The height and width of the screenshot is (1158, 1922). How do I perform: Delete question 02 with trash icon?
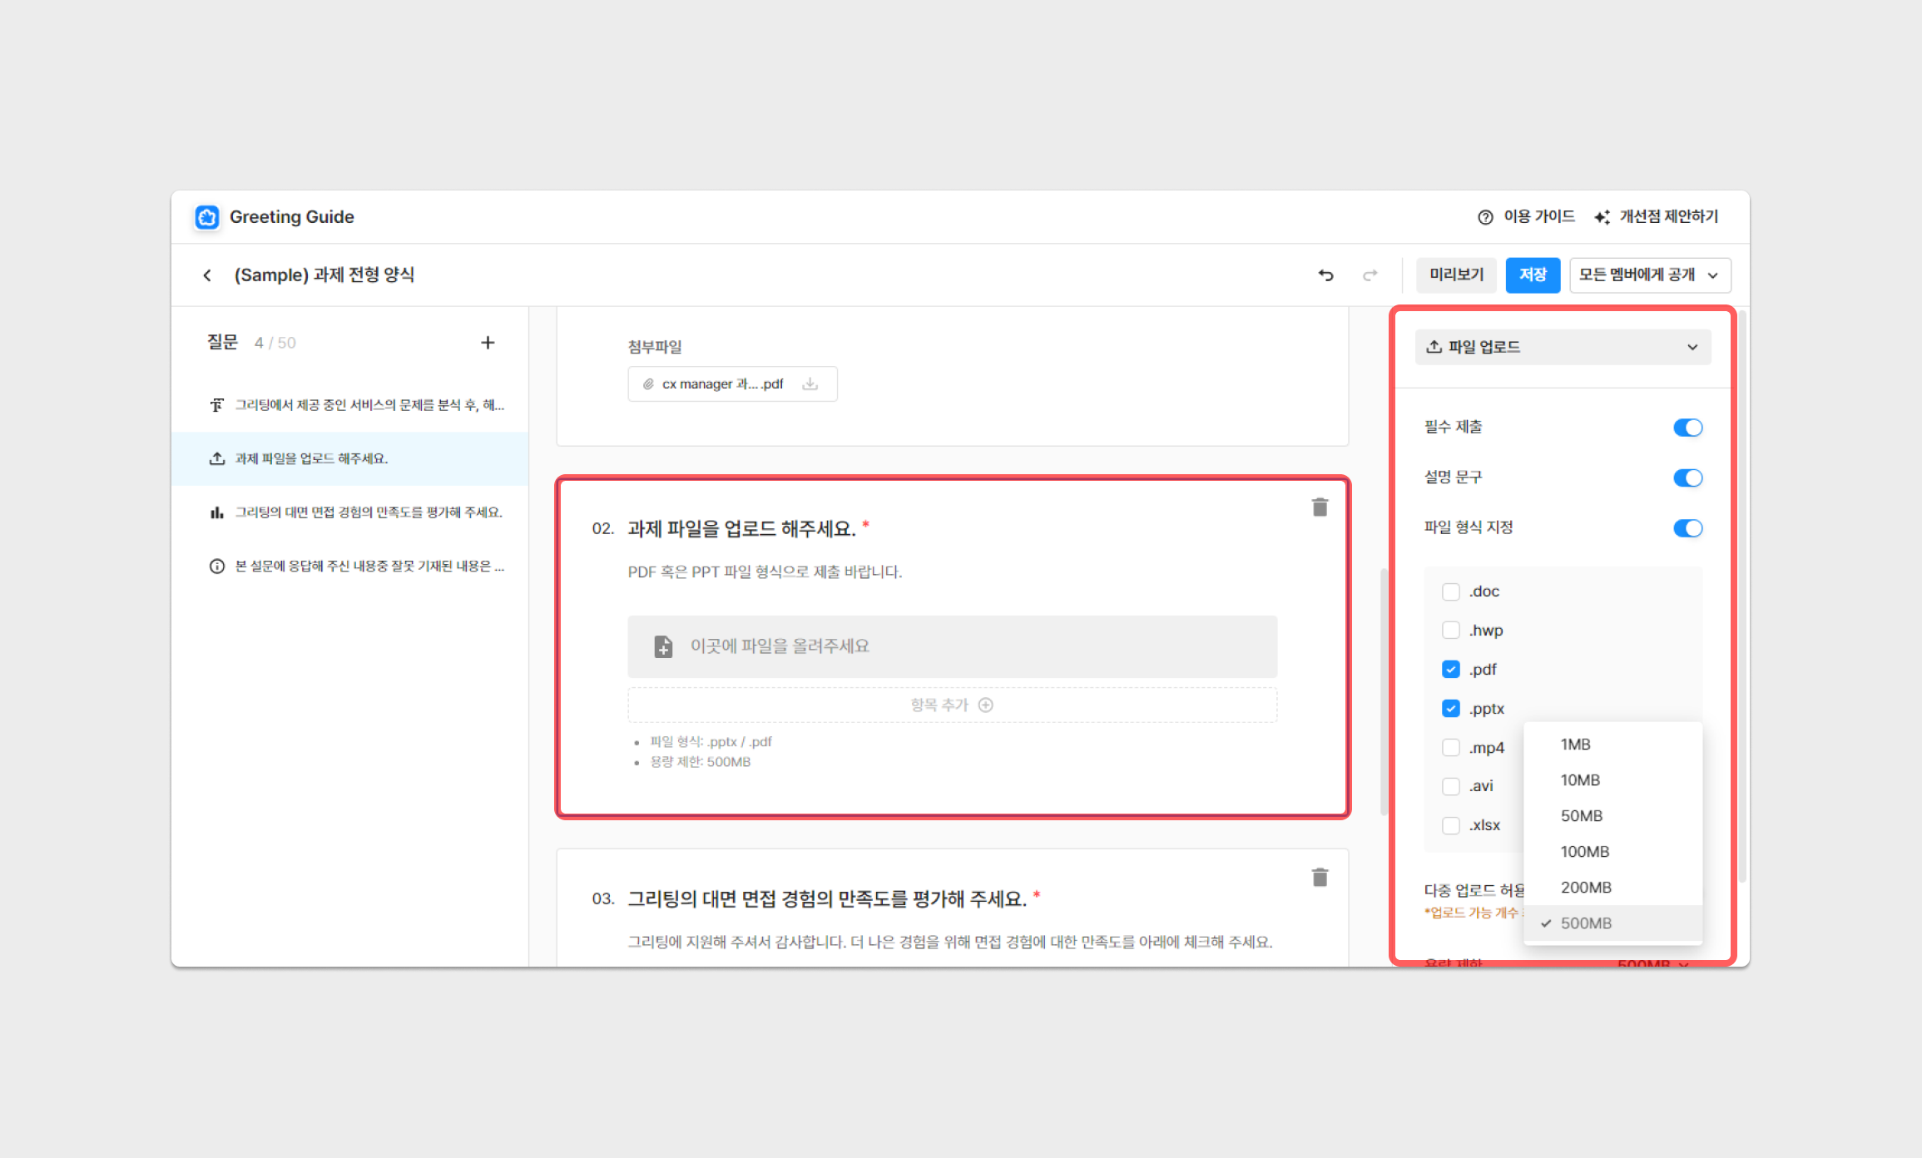(1320, 507)
